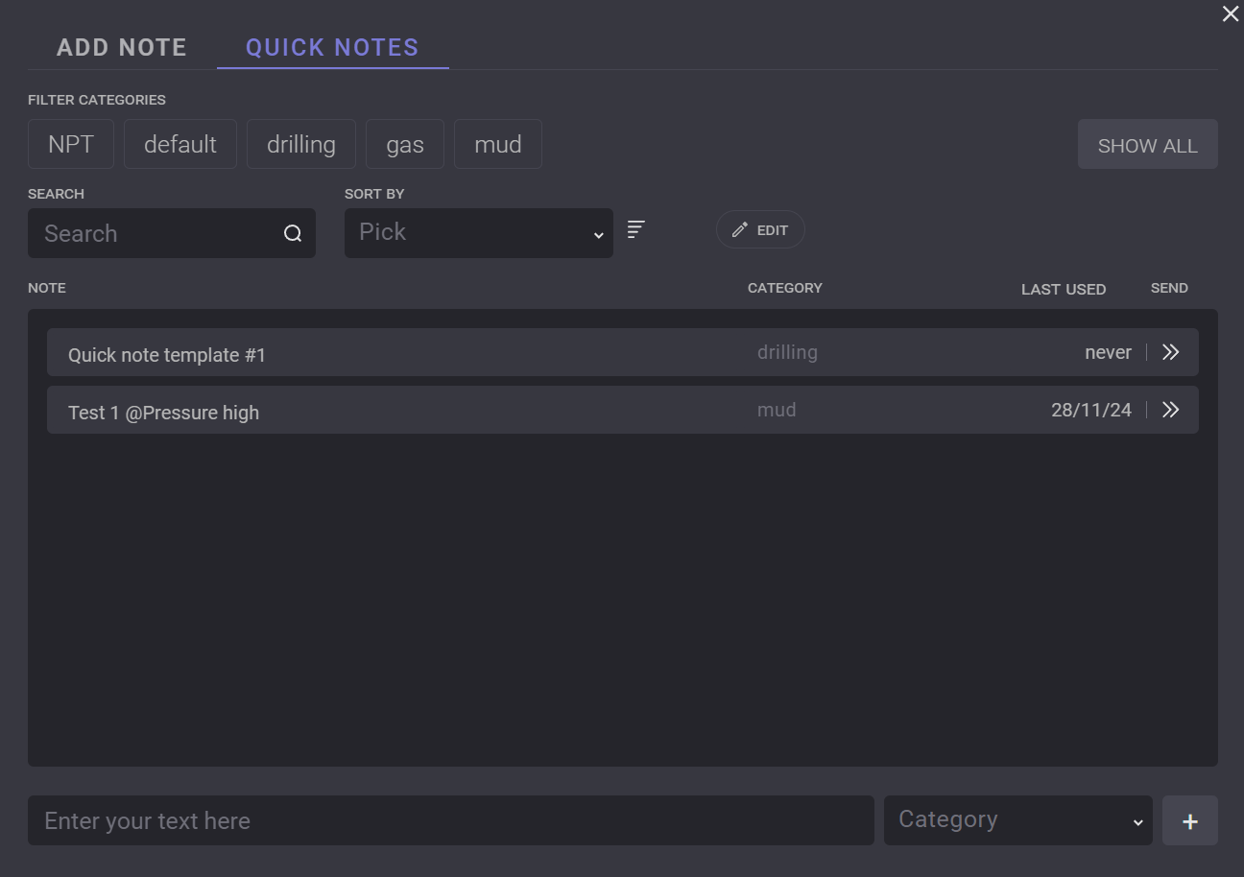Open the Sort By Pick dropdown
This screenshot has height=877, width=1244.
pos(478,233)
